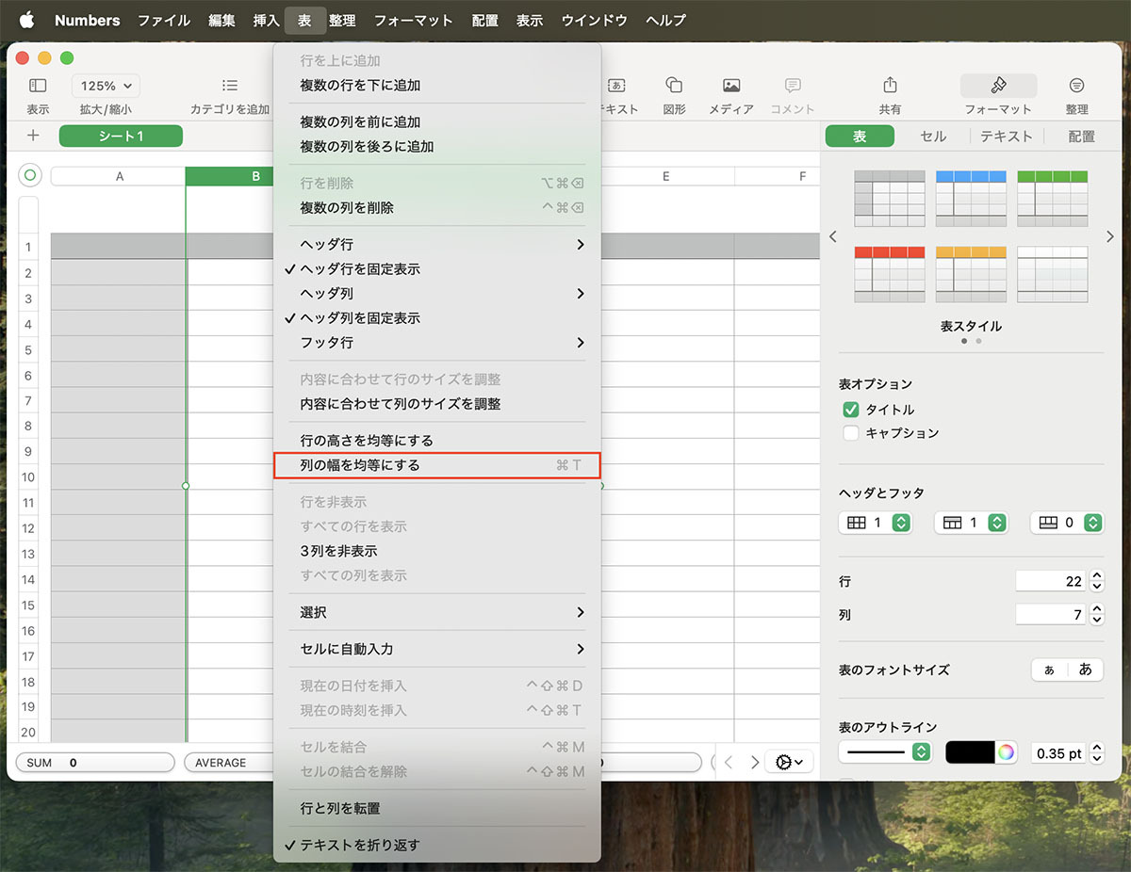Image resolution: width=1131 pixels, height=872 pixels.
Task: Switch to the 配置 inspector tab
Action: coord(1081,137)
